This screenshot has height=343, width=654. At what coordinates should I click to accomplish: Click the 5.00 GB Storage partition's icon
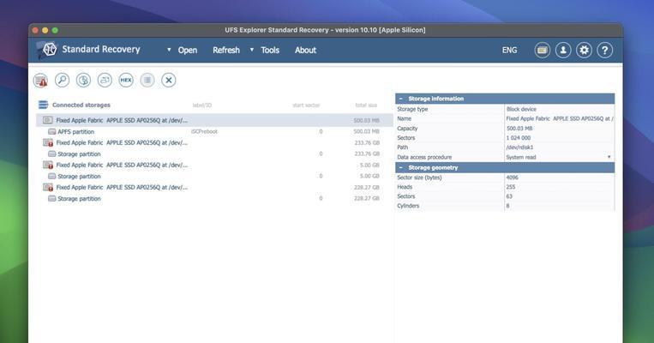click(x=51, y=176)
